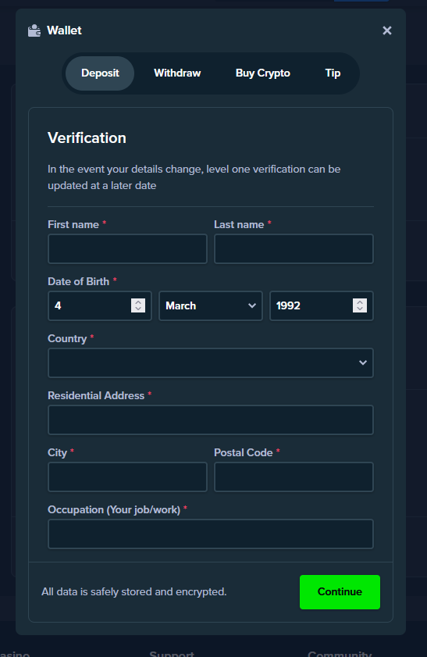This screenshot has width=427, height=657.
Task: Click the Residential Address field
Action: 211,420
